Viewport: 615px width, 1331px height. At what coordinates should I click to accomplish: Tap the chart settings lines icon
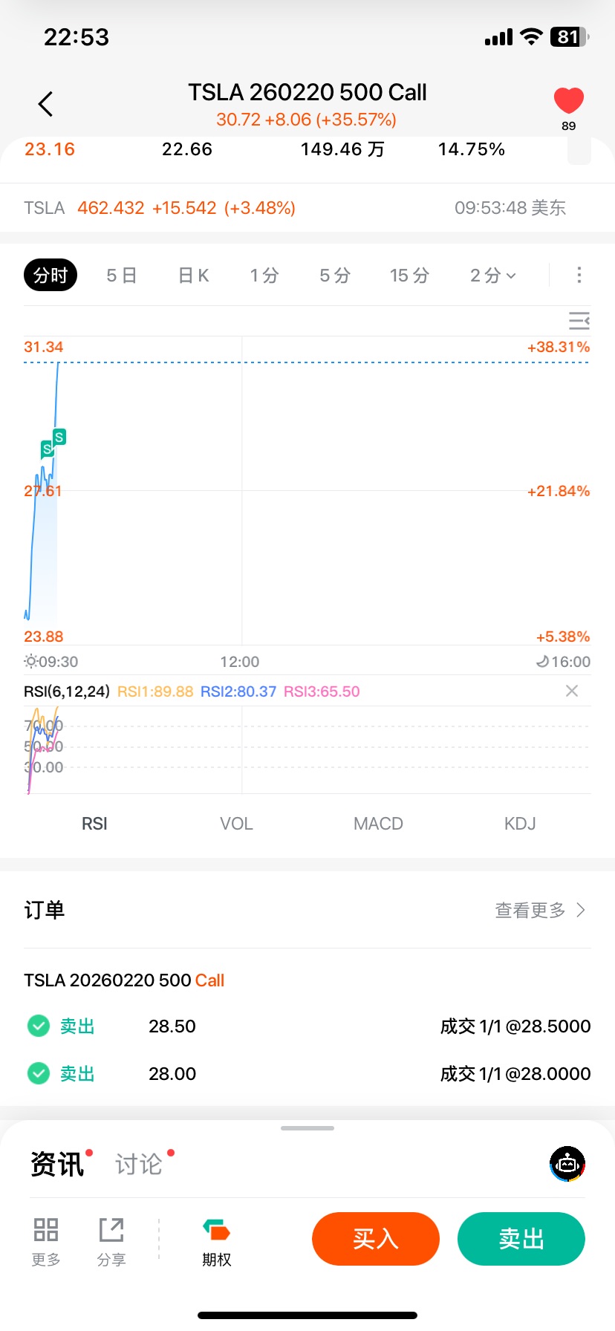pyautogui.click(x=579, y=321)
